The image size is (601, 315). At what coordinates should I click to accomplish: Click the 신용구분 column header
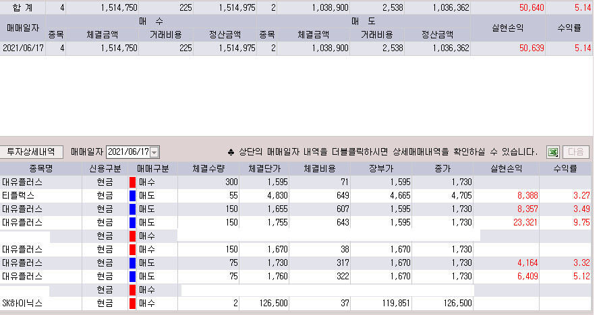pyautogui.click(x=105, y=168)
